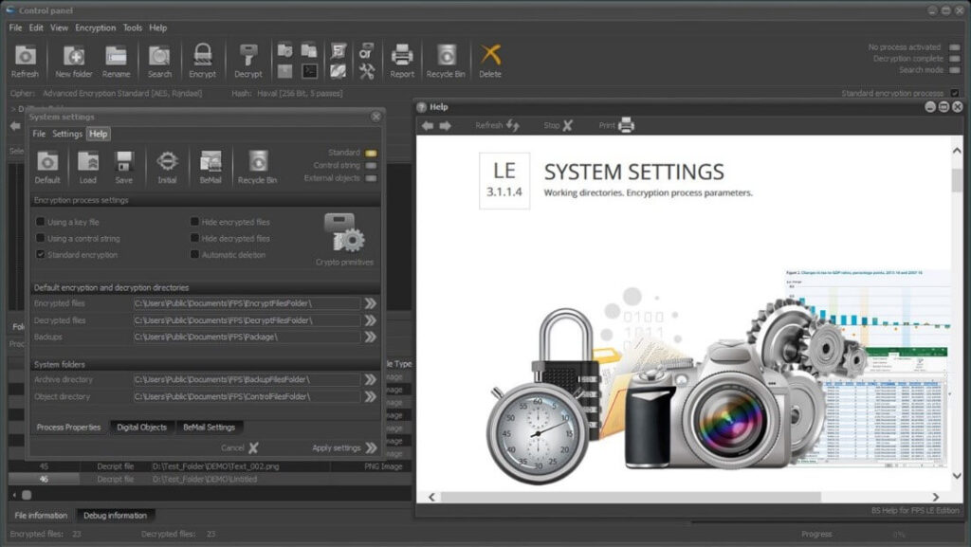Toggle Standard encryption process checkbox in status
This screenshot has width=971, height=547.
[954, 93]
